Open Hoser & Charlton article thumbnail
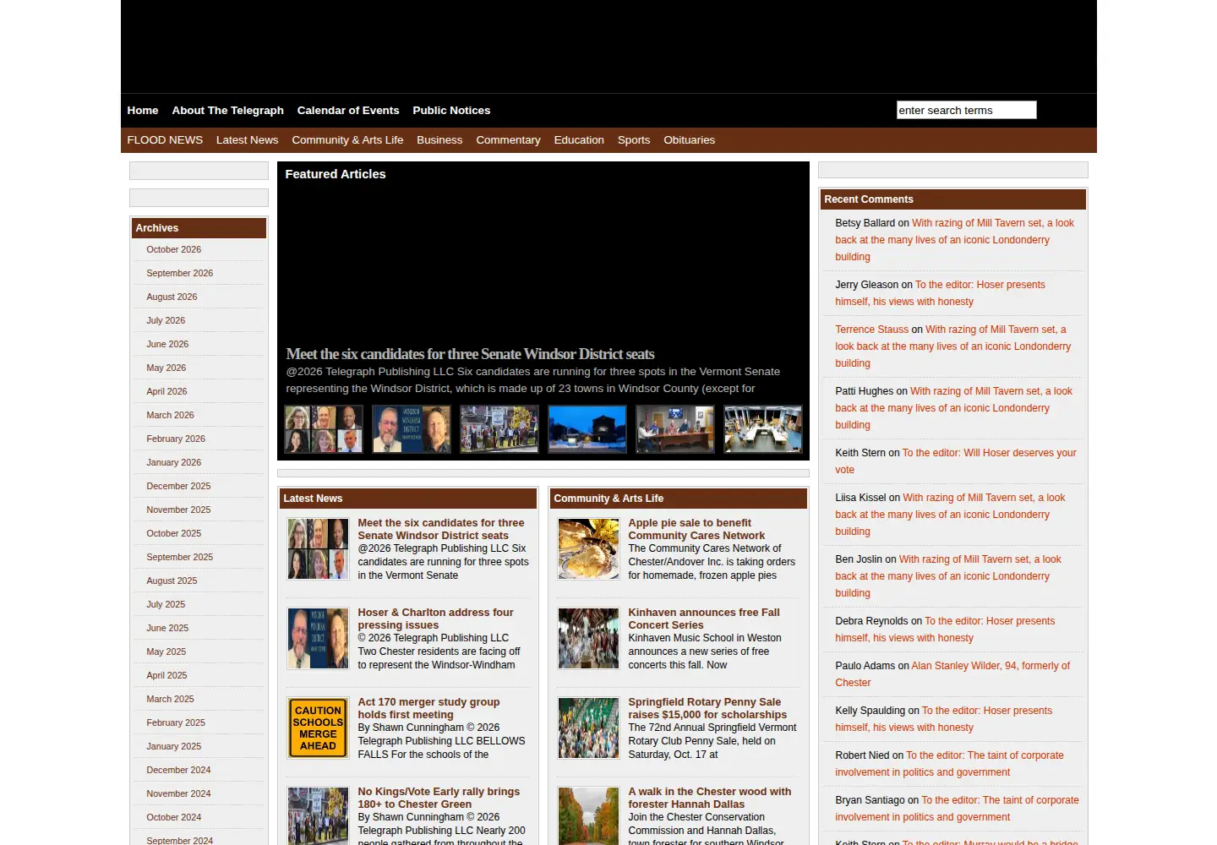 tap(318, 639)
